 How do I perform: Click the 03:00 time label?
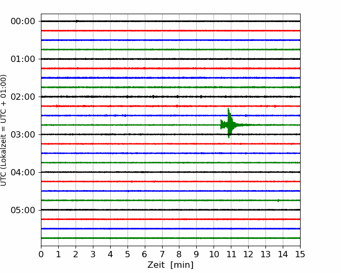23,134
